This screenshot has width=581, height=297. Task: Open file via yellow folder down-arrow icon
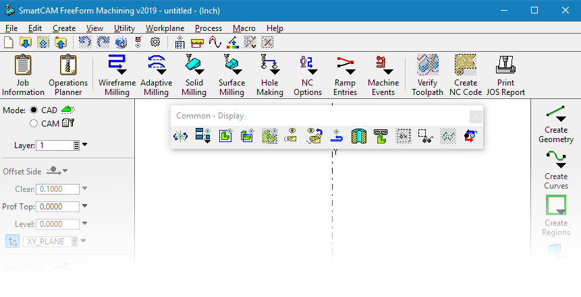pyautogui.click(x=25, y=42)
